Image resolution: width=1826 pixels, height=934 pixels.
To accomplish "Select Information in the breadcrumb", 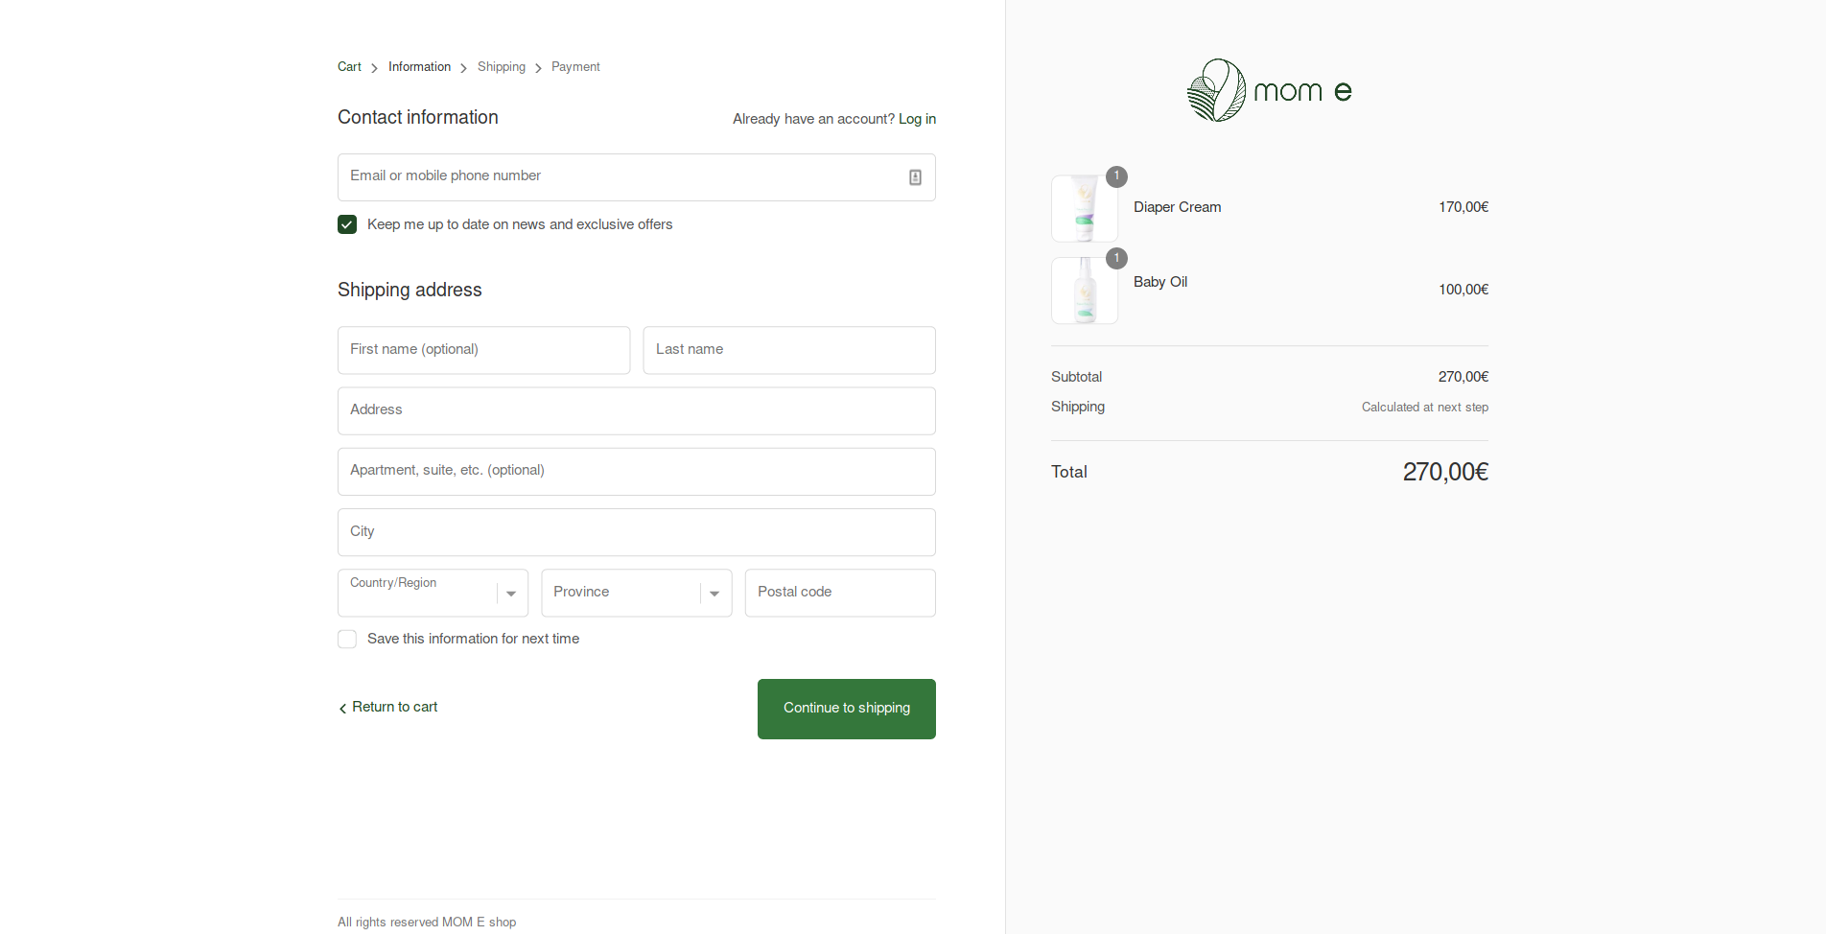I will click(419, 67).
